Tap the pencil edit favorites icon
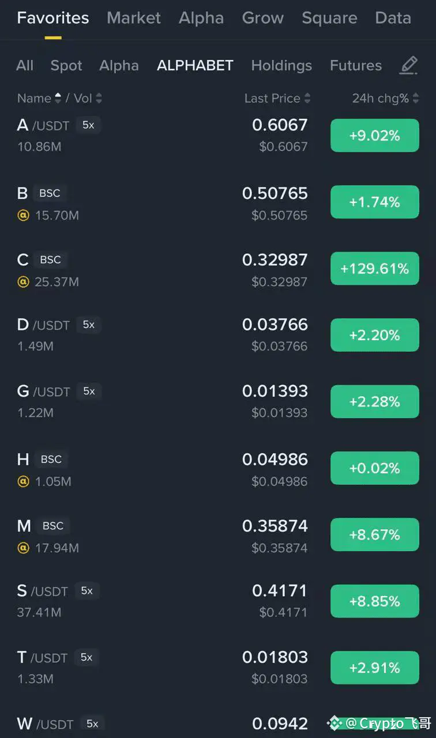The image size is (436, 738). pos(408,65)
